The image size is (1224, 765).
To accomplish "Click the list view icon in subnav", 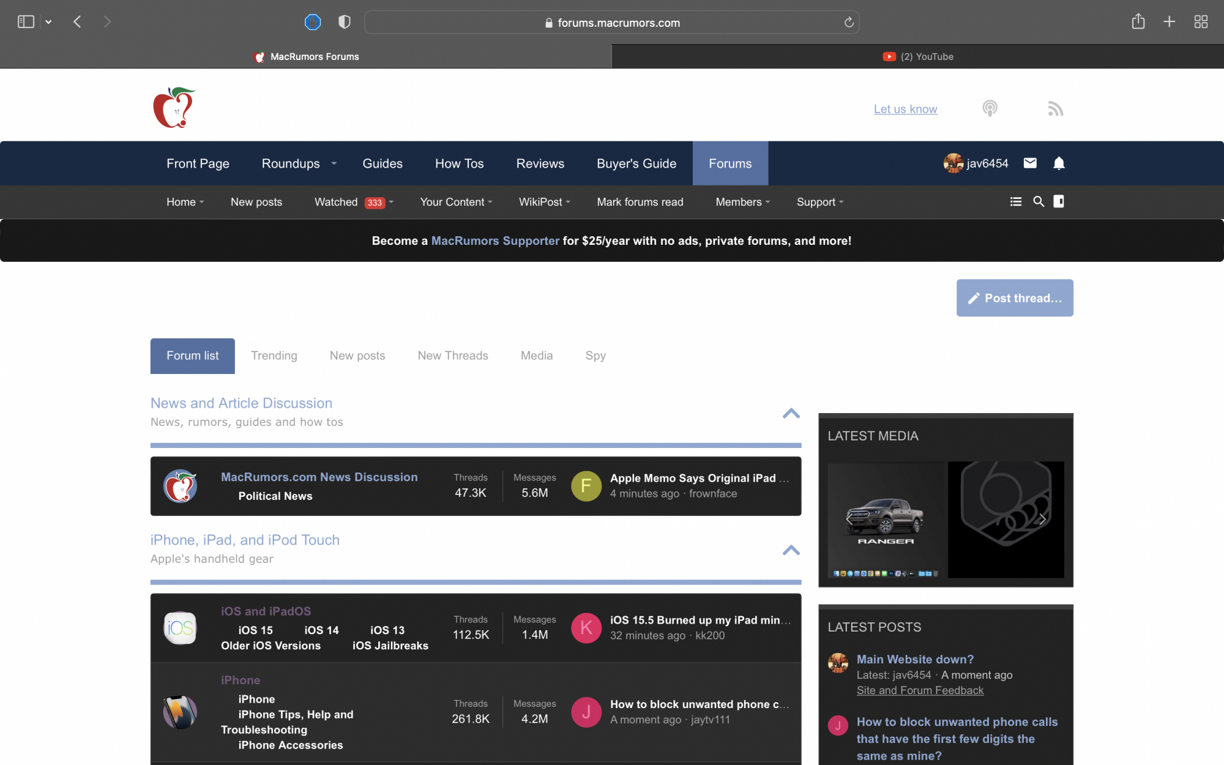I will (1015, 201).
